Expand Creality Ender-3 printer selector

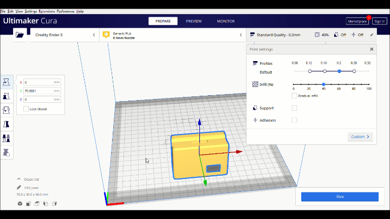64,35
